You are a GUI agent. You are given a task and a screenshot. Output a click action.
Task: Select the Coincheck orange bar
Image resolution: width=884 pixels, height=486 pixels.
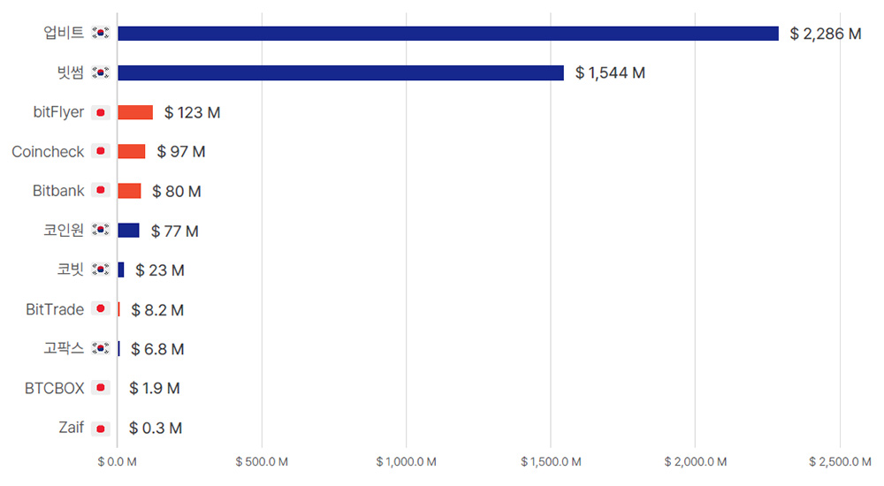pos(132,151)
